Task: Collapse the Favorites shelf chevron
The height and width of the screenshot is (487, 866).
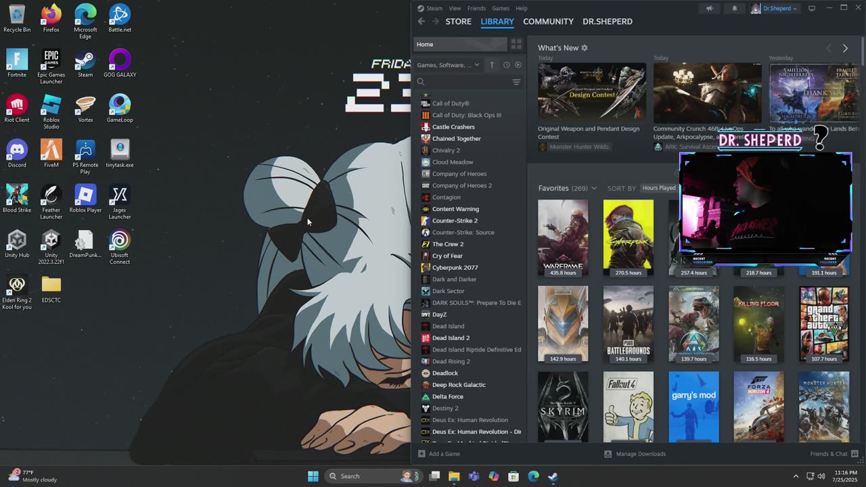Action: (594, 188)
